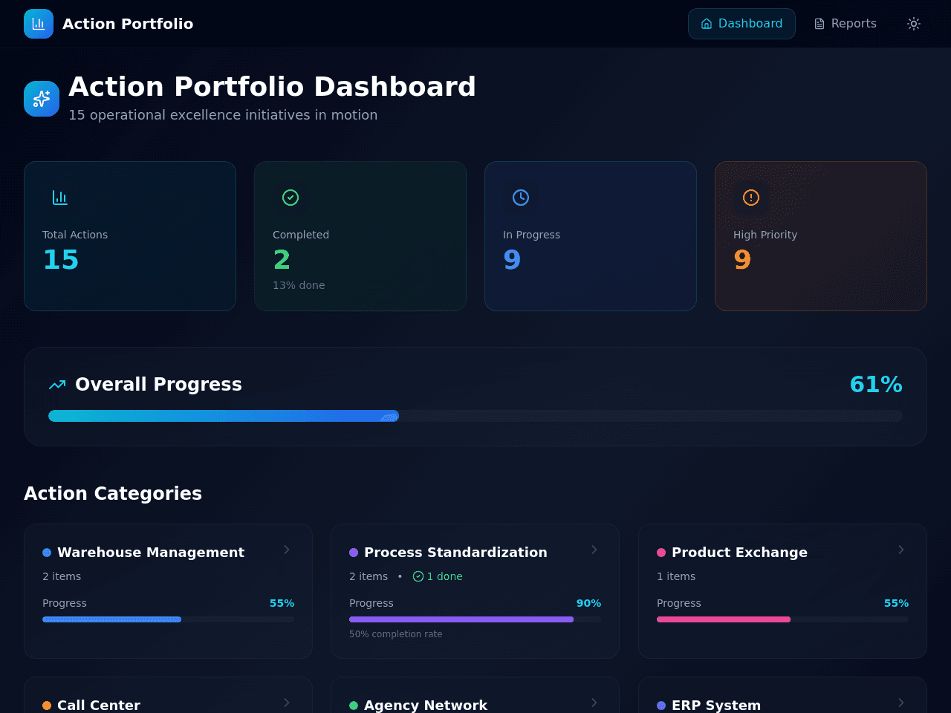
Task: Open the Warehouse Management card title
Action: pyautogui.click(x=151, y=553)
